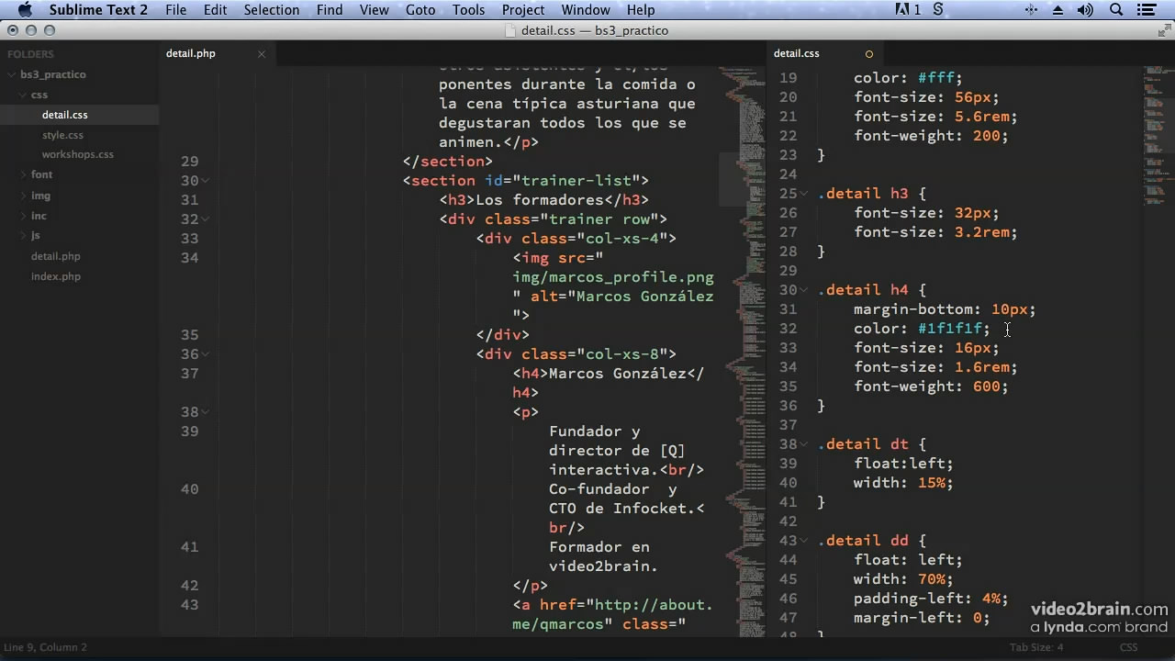The height and width of the screenshot is (661, 1175).
Task: Open the Help menu
Action: click(x=641, y=10)
